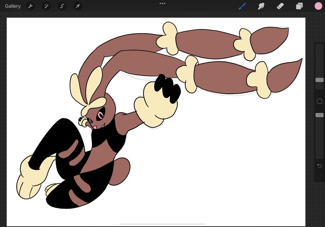The width and height of the screenshot is (325, 227).
Task: Tap the pink eye of the character
Action: (101, 116)
